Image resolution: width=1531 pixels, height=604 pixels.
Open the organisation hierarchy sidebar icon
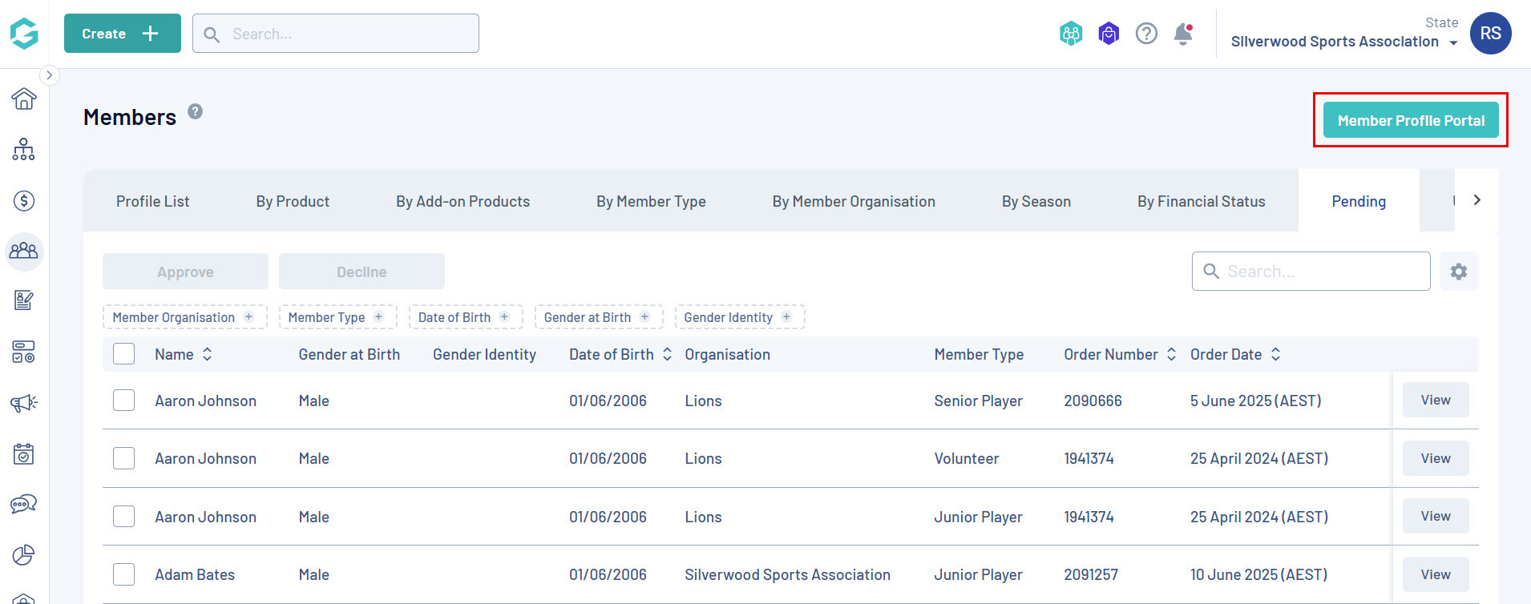[24, 149]
